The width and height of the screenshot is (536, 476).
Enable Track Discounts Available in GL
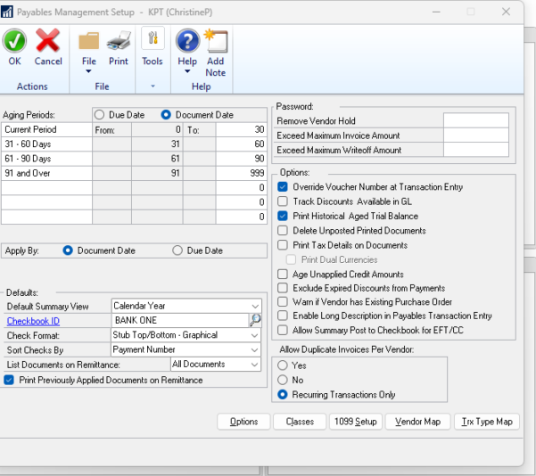283,201
